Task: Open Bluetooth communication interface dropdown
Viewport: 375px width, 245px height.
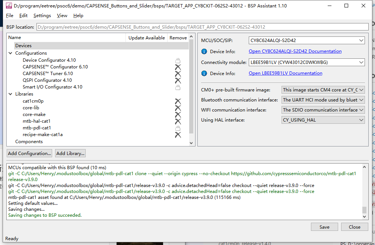Action: coord(323,100)
